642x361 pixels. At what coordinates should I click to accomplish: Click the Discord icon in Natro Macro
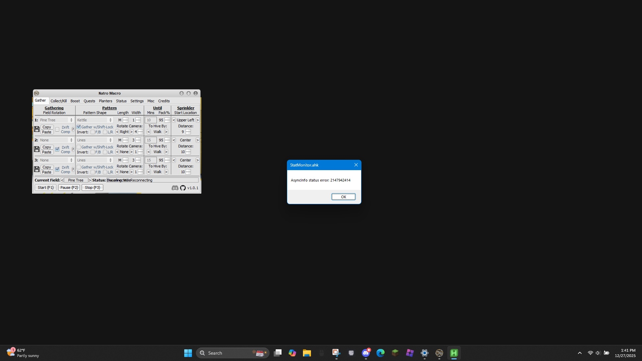tap(175, 188)
